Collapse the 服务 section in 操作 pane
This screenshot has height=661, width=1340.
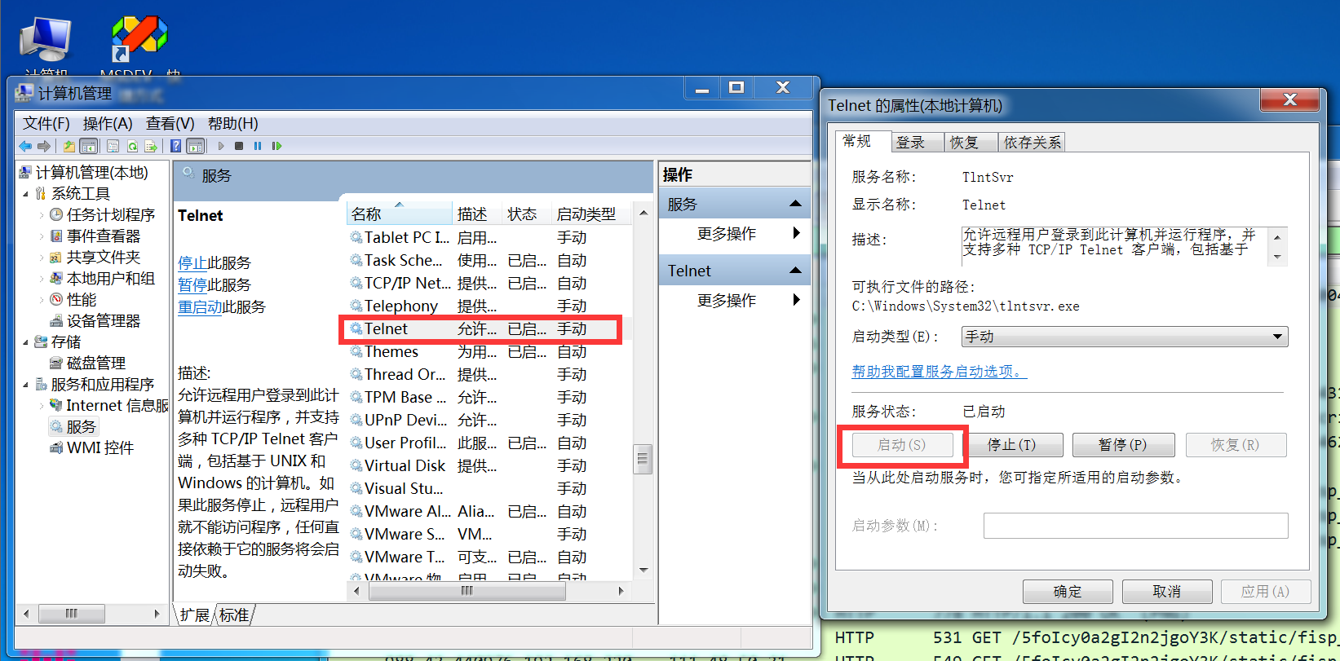795,204
